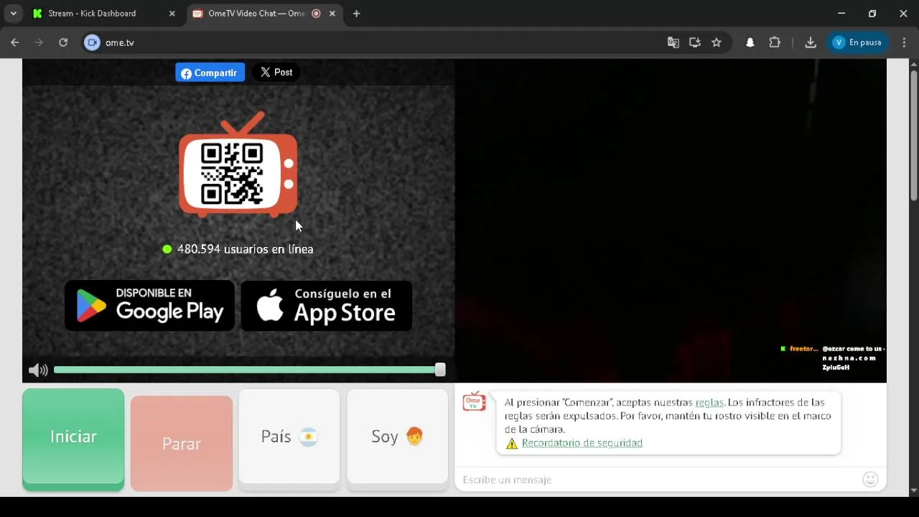Restore down the browser window

pyautogui.click(x=872, y=13)
